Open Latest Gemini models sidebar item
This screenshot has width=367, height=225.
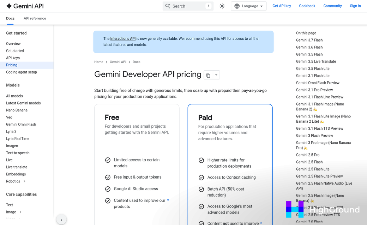point(23,103)
